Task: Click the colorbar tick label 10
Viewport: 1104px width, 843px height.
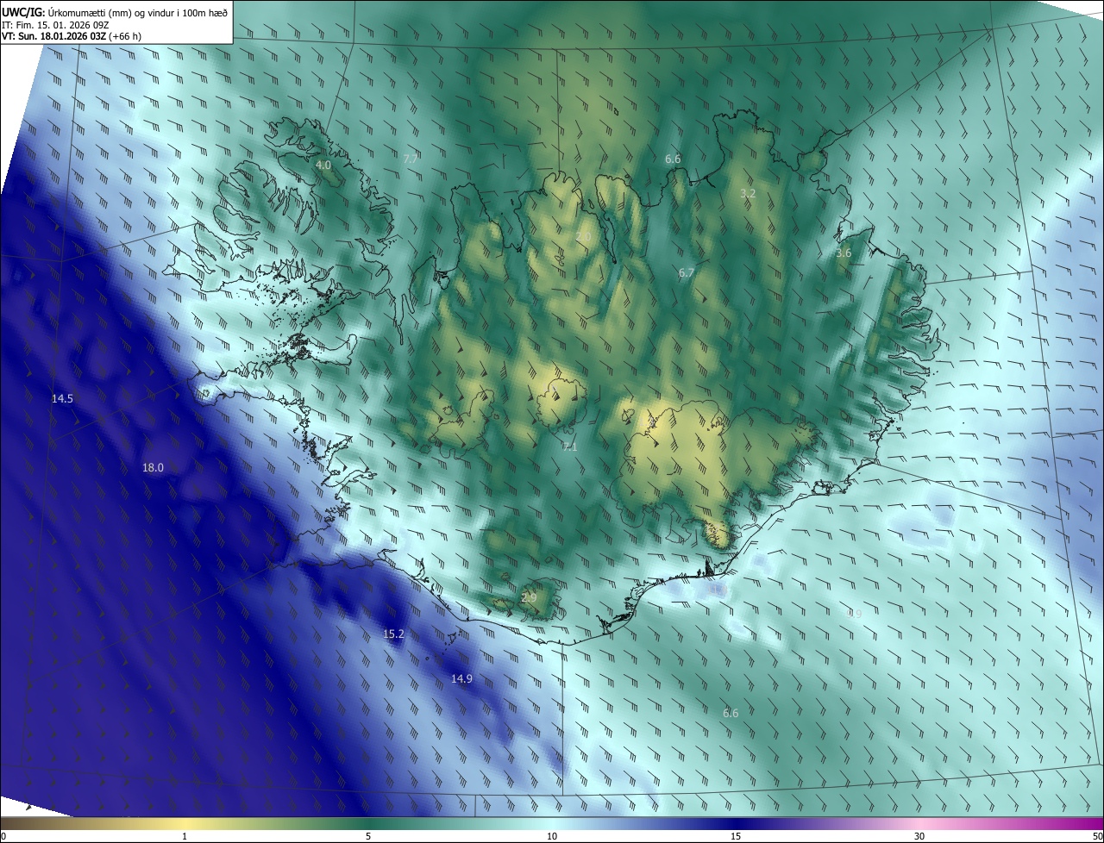Action: point(552,836)
